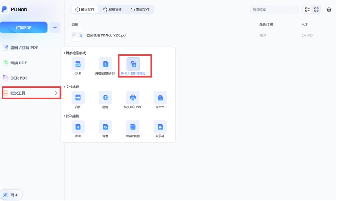
Task: Open the 安全性 security tool
Action: [160, 98]
